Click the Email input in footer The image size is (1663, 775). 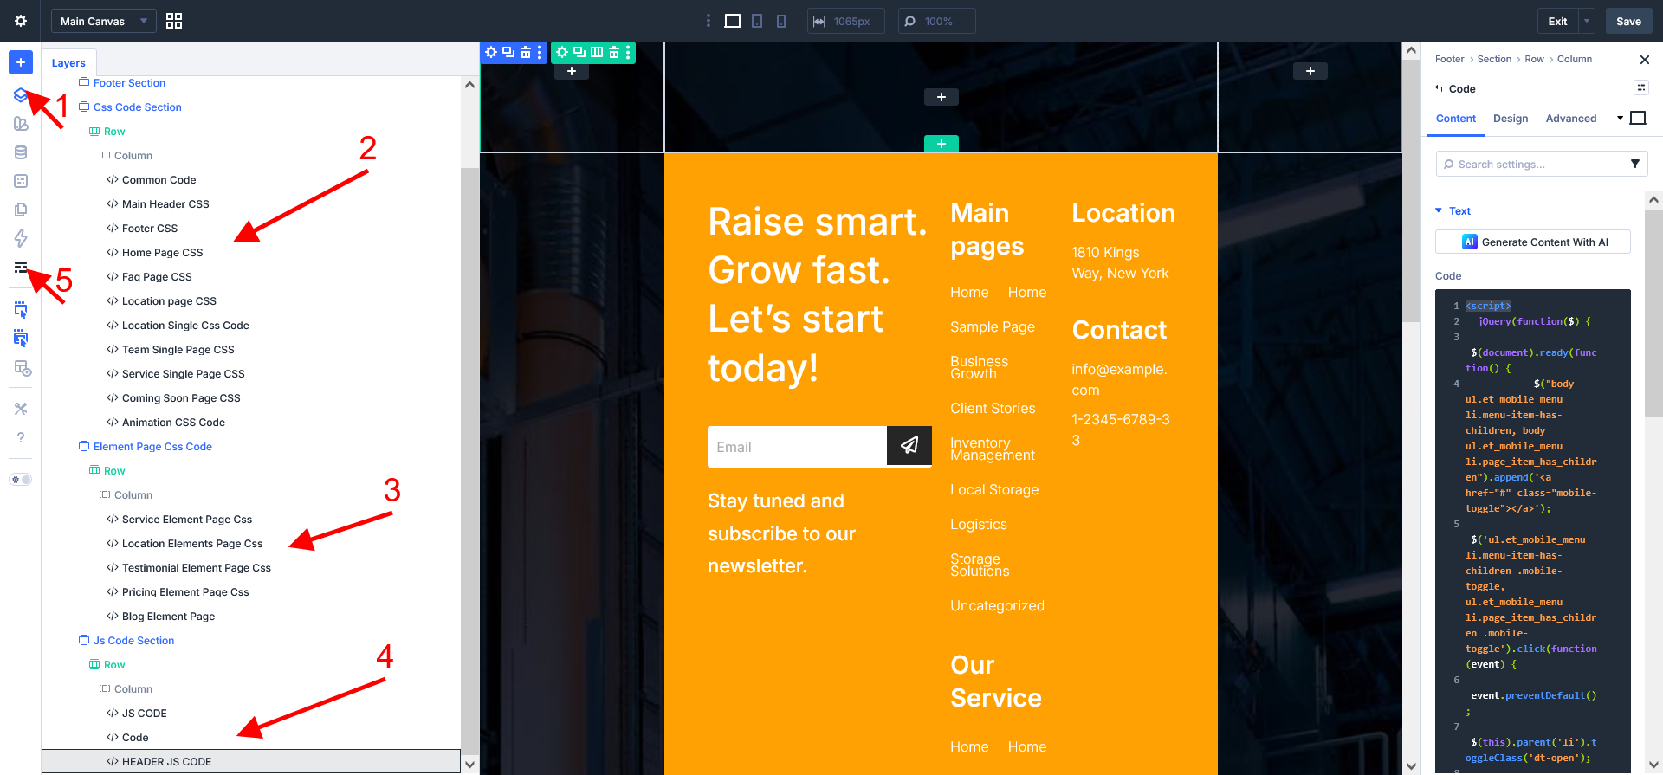click(x=797, y=447)
